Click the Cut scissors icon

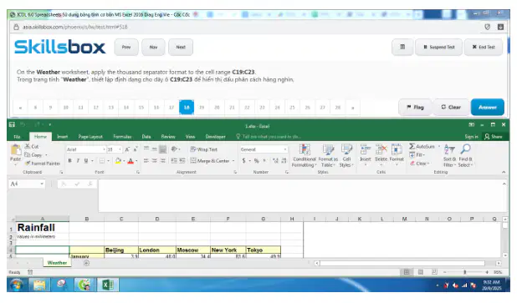tap(28, 146)
